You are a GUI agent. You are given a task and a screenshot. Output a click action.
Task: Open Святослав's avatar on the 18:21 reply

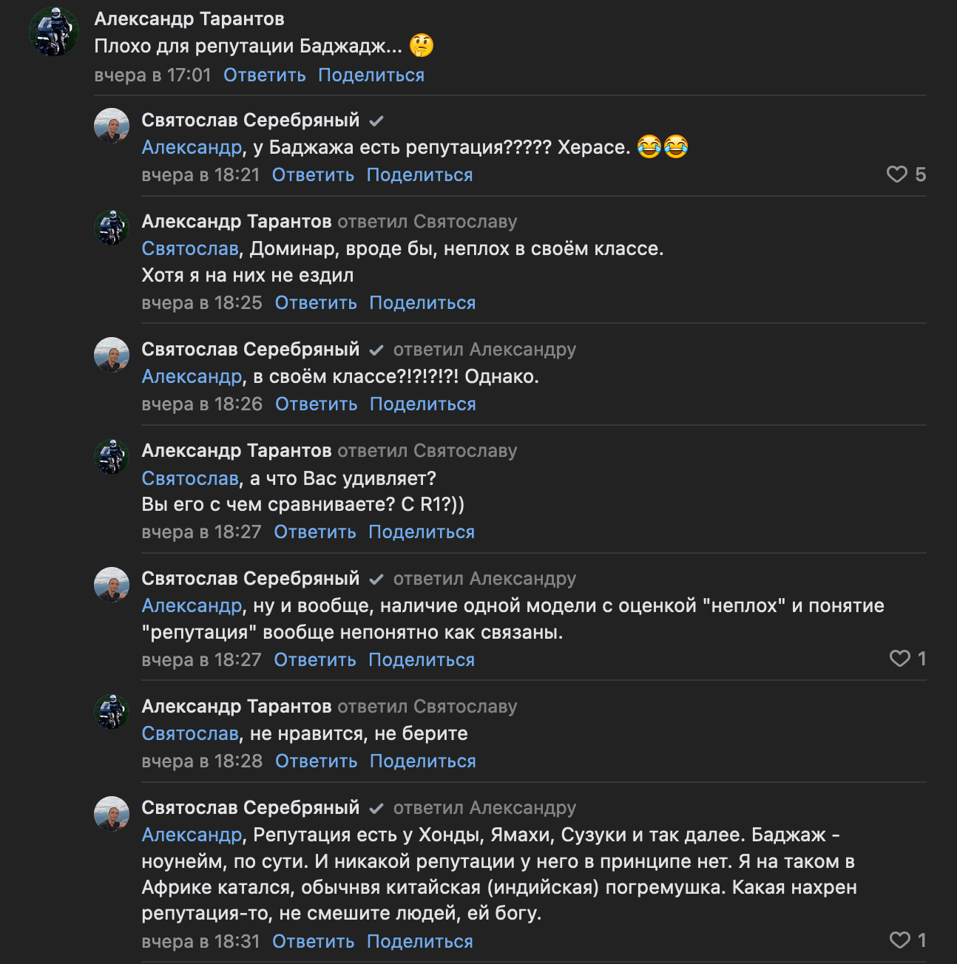pos(112,126)
